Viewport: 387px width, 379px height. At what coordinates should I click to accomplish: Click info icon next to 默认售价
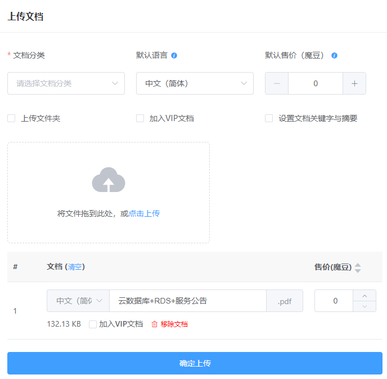[x=334, y=56]
